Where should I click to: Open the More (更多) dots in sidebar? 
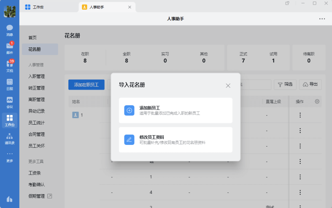coord(10,157)
